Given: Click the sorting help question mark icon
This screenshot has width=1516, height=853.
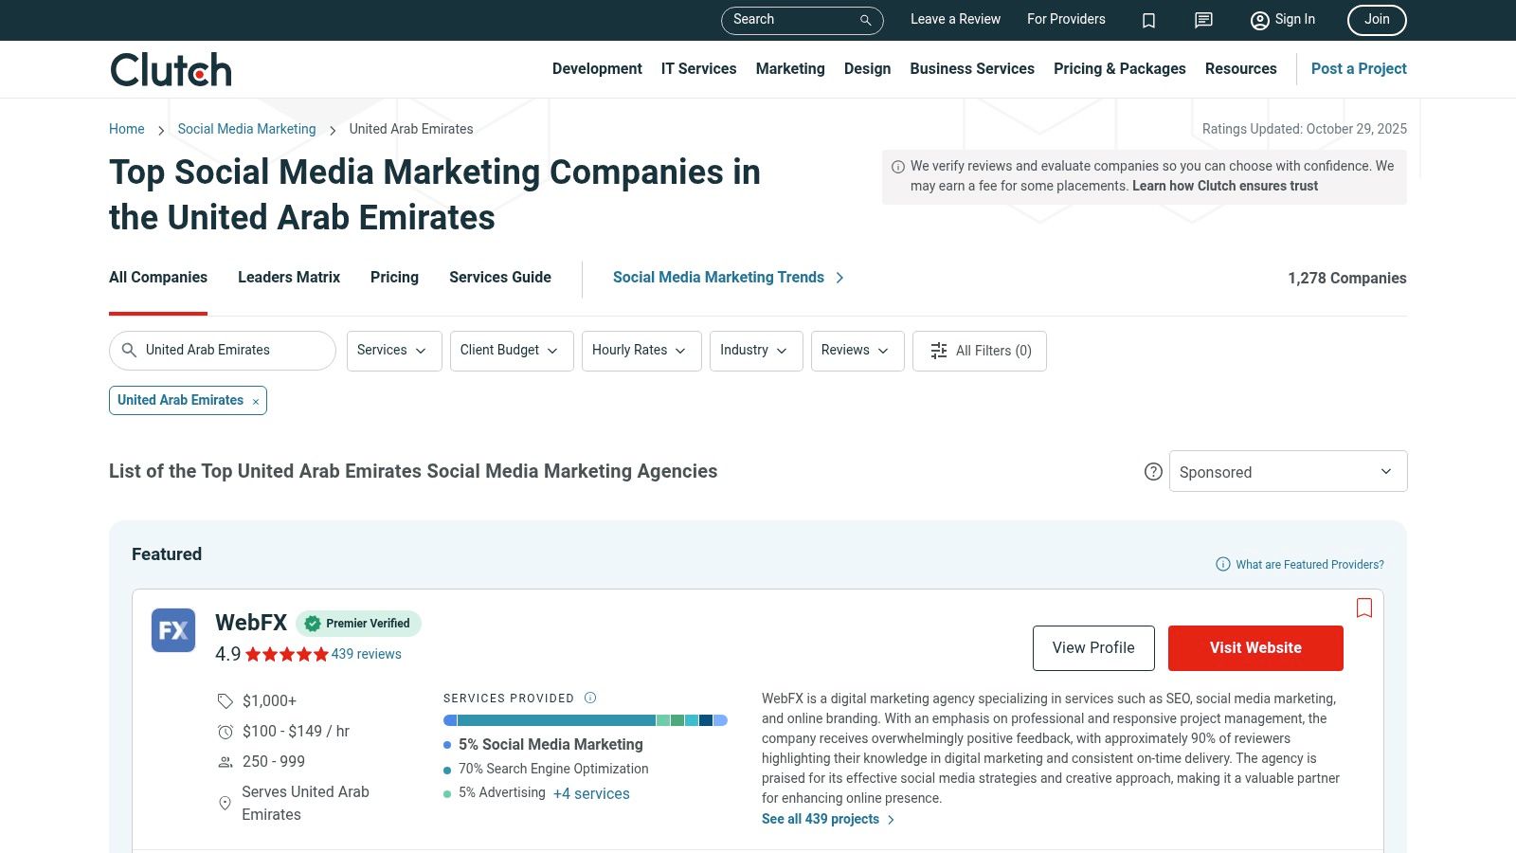Looking at the screenshot, I should [1153, 472].
